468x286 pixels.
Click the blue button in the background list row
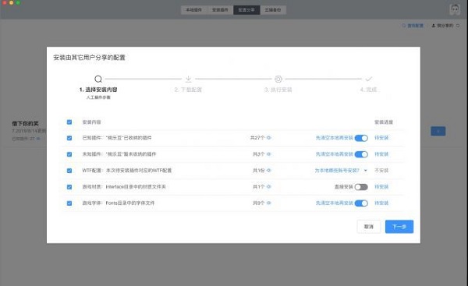coord(438,131)
